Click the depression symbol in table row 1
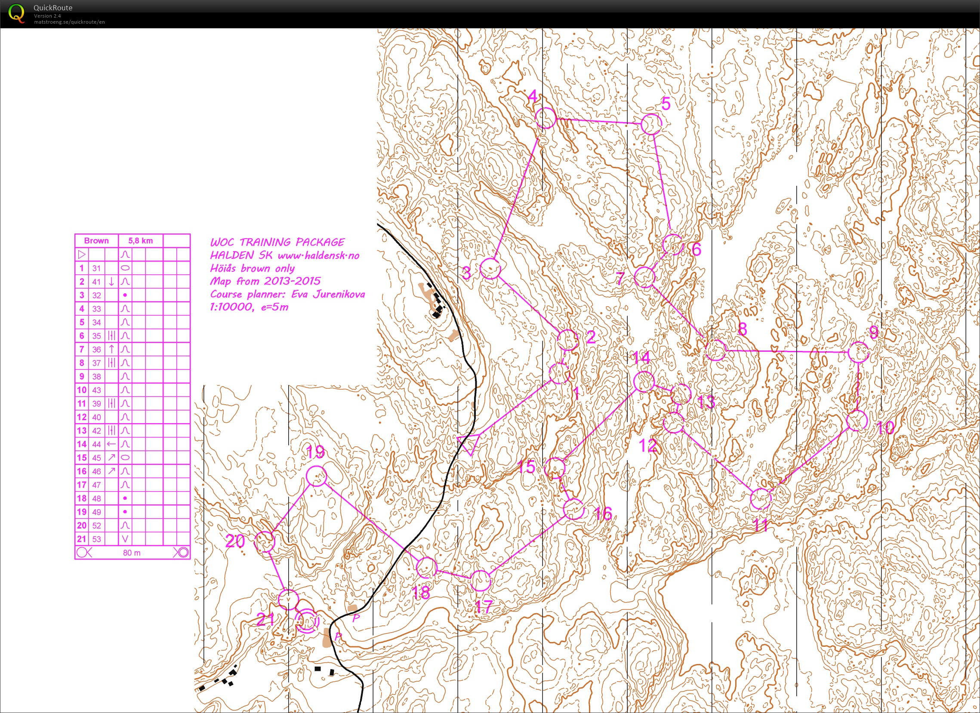This screenshot has height=713, width=980. (x=125, y=268)
